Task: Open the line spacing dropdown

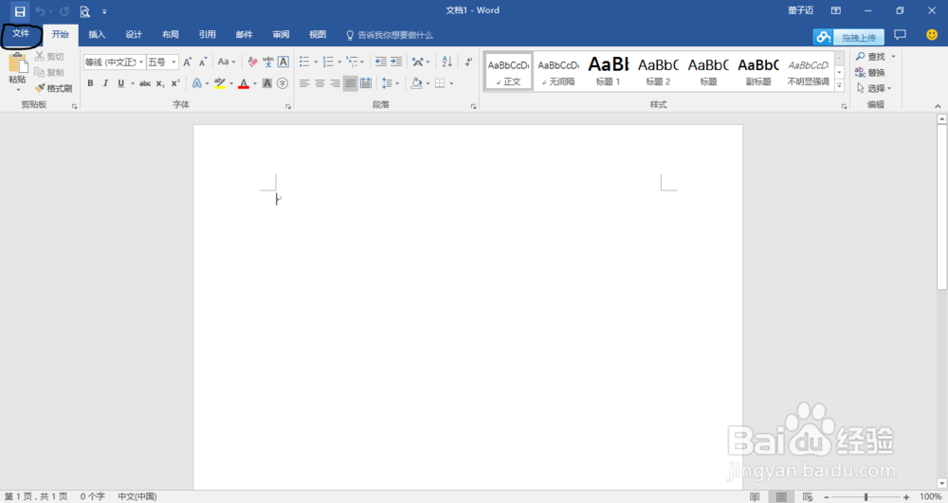Action: point(390,83)
